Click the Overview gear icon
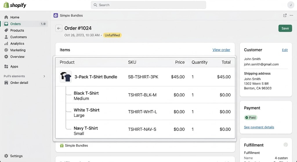 tap(6, 57)
